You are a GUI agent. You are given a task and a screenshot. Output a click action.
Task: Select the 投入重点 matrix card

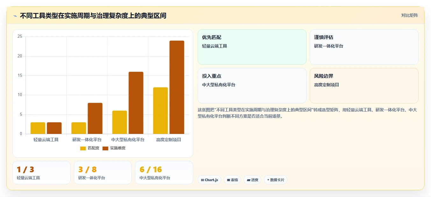click(252, 86)
